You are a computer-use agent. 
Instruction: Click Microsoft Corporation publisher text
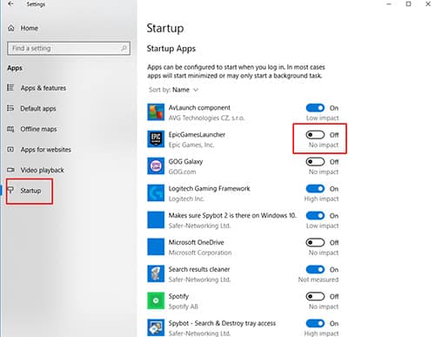tap(200, 253)
